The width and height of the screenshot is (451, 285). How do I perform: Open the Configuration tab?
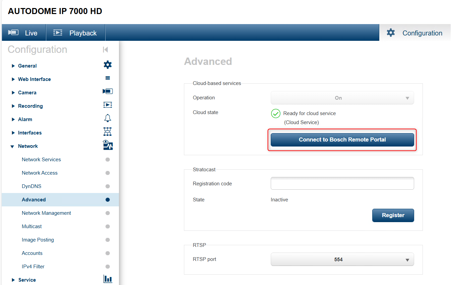(x=415, y=33)
